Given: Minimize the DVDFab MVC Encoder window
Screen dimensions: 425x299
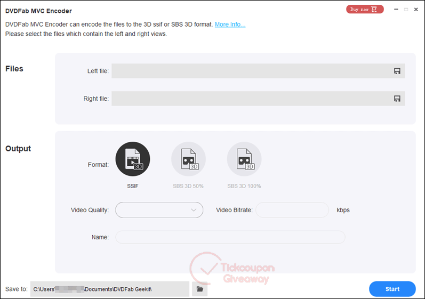Looking at the screenshot, I should [396, 9].
